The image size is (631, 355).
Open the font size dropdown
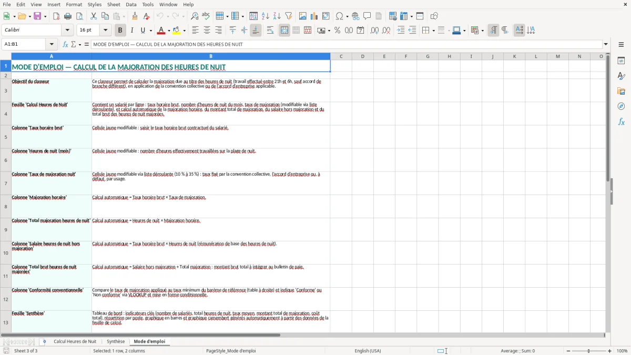pyautogui.click(x=106, y=31)
